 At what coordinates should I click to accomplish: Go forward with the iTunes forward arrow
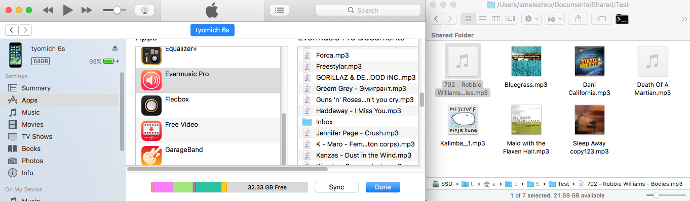click(25, 30)
